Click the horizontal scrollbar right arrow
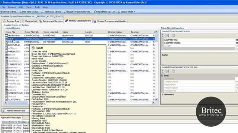 [x=153, y=103]
